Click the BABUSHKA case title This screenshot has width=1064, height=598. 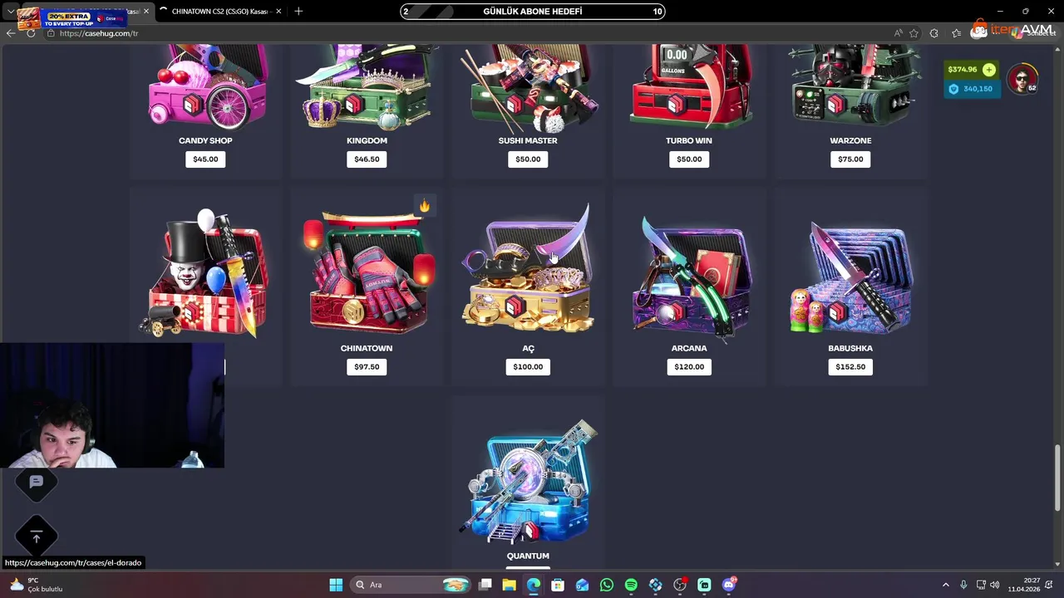[850, 348]
